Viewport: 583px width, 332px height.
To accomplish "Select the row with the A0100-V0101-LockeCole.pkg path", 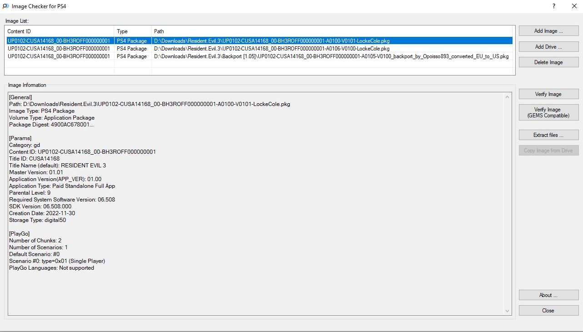I will [x=259, y=40].
